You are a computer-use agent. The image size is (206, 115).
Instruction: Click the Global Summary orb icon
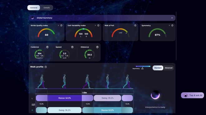tap(32, 18)
